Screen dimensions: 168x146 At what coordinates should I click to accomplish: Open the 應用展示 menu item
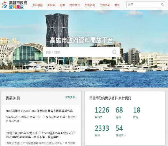tap(75, 5)
